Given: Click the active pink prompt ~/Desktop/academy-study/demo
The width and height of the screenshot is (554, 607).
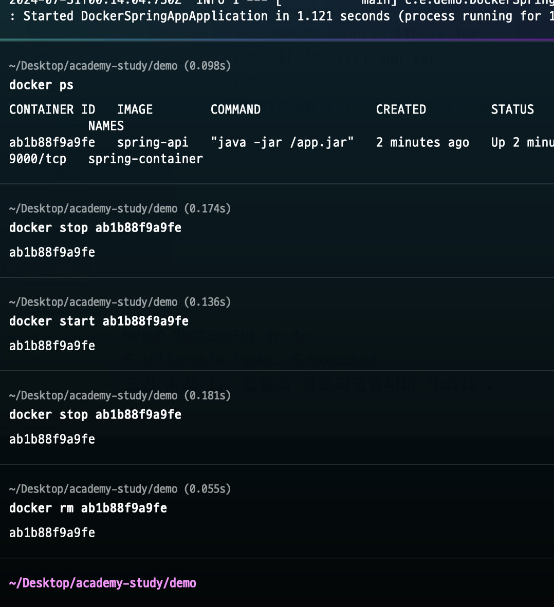Looking at the screenshot, I should click(103, 583).
